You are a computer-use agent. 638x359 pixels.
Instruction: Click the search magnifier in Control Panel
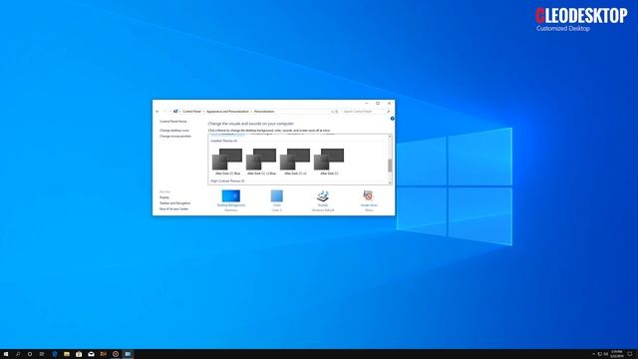[x=388, y=111]
